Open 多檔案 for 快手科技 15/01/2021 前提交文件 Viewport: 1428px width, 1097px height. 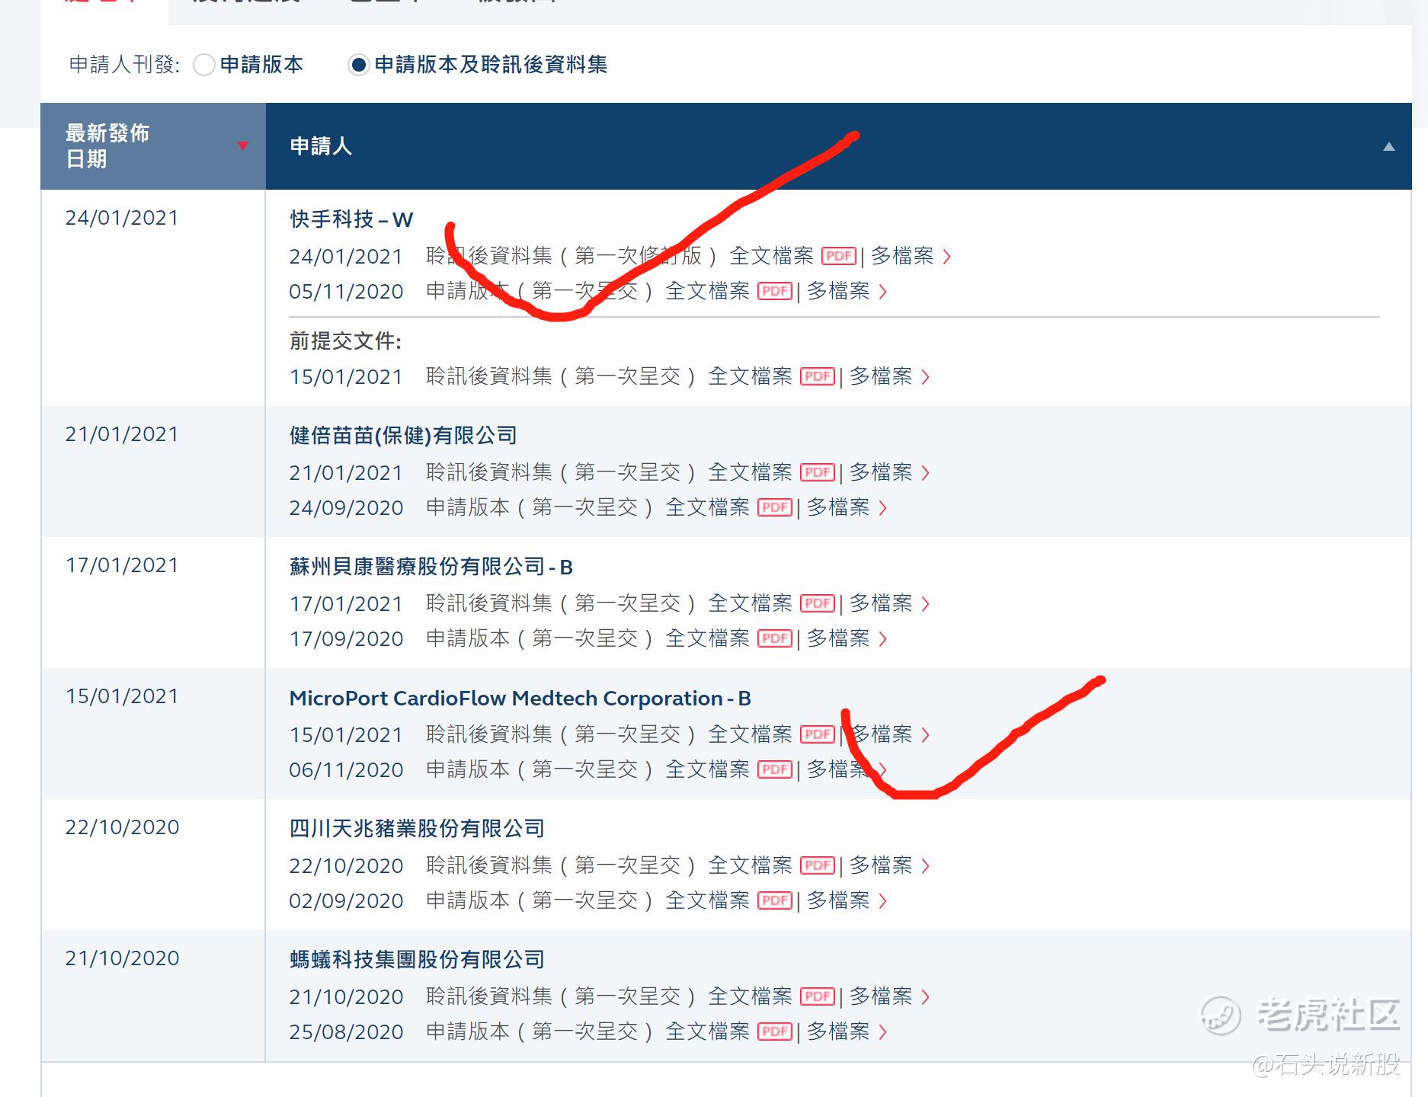889,376
